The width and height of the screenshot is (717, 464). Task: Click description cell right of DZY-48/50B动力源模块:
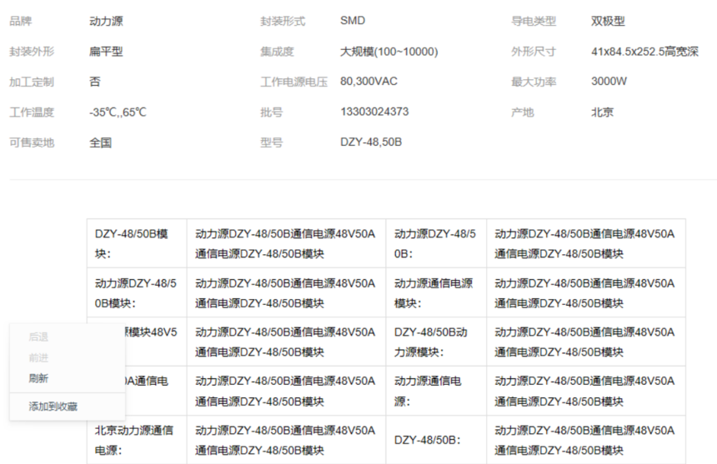coord(586,342)
